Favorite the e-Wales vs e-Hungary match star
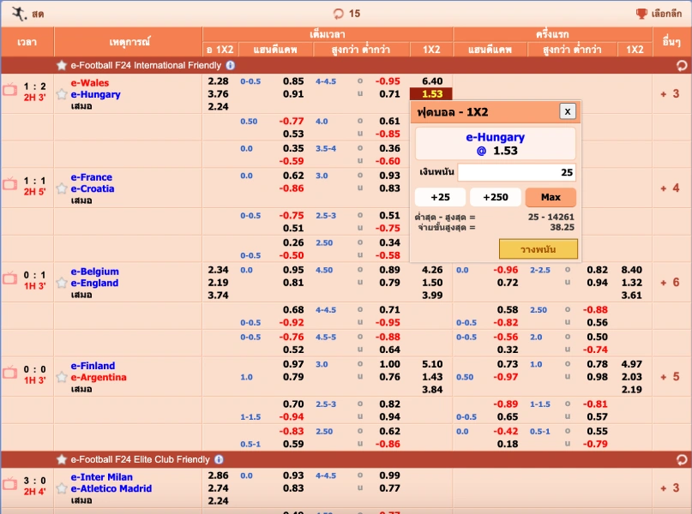 tap(61, 94)
